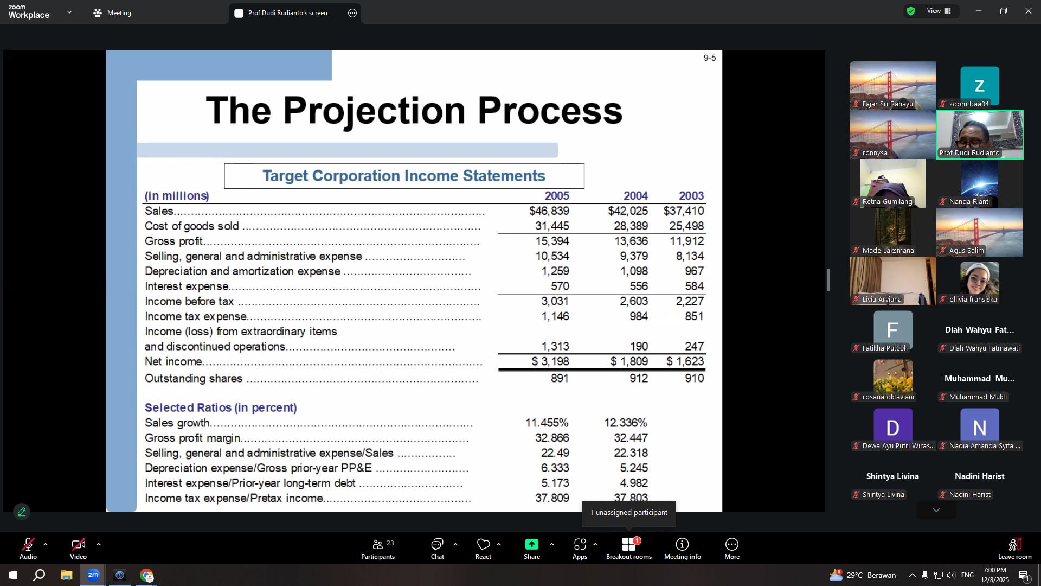The height and width of the screenshot is (586, 1041).
Task: Click the Fatikha Put00h avatar tile
Action: tap(893, 330)
